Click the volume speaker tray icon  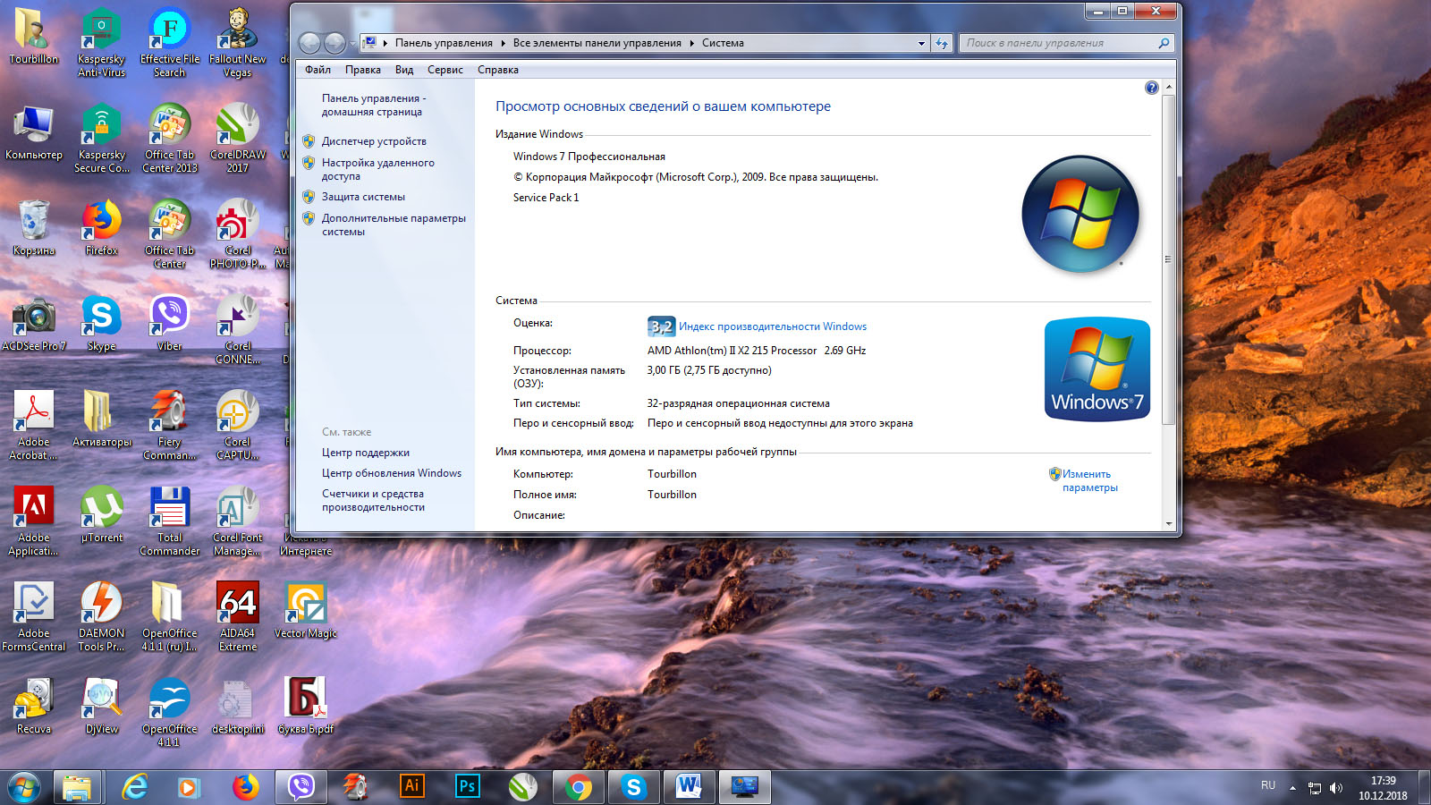(1336, 788)
